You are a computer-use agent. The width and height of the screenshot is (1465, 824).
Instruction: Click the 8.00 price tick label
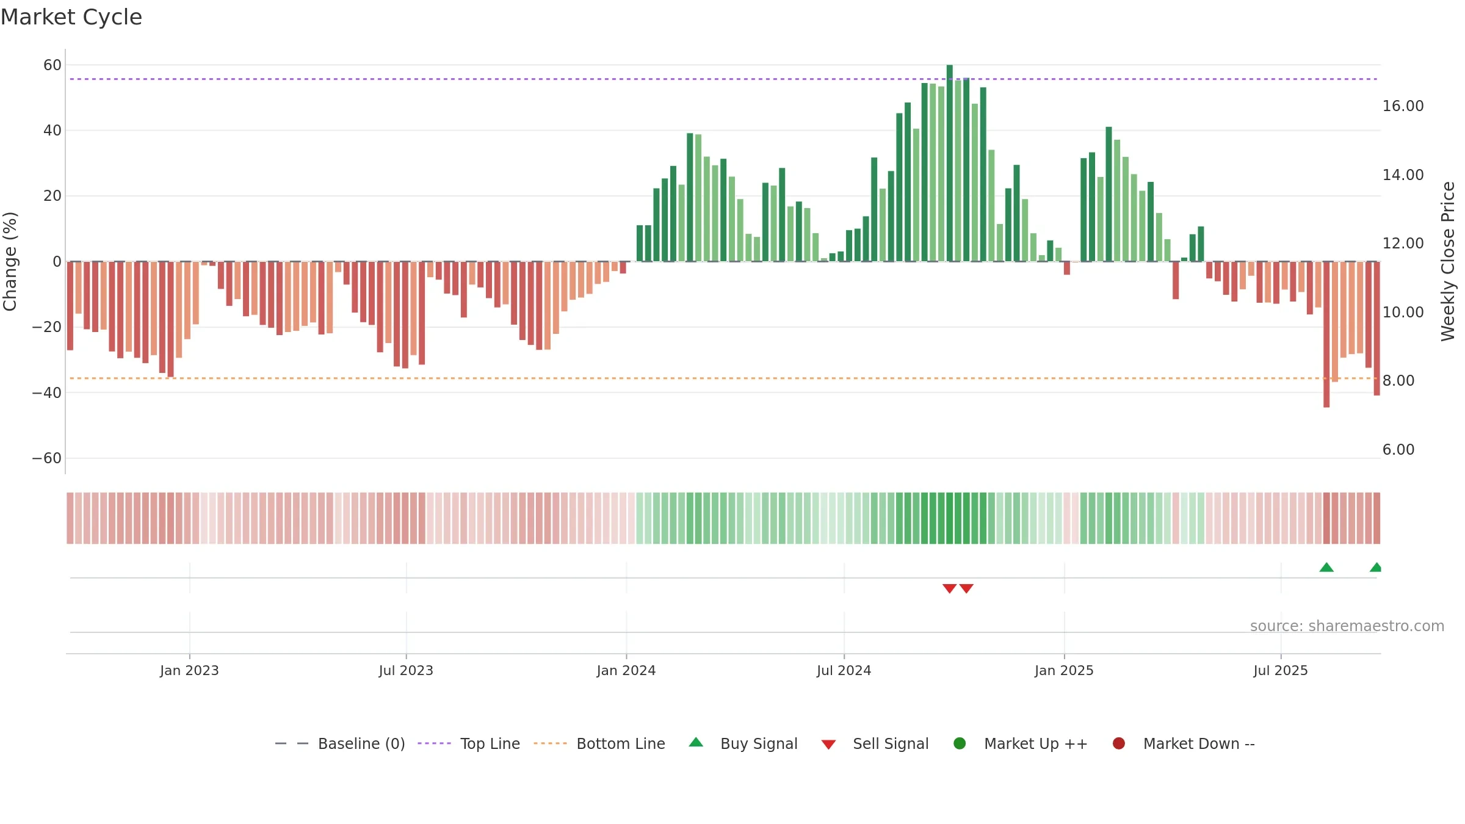click(1398, 381)
